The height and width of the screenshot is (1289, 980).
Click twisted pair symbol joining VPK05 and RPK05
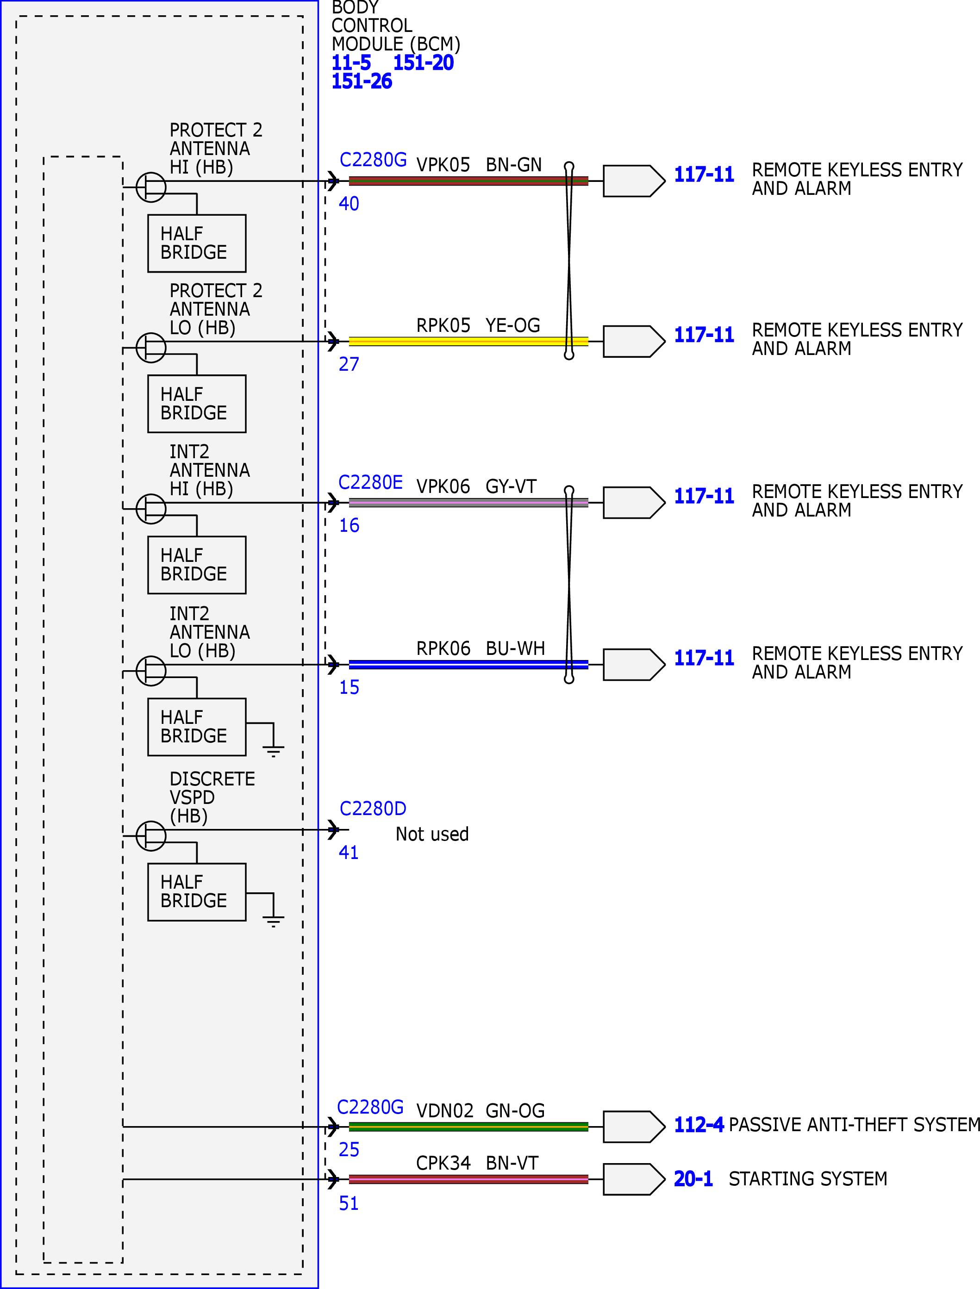[569, 261]
